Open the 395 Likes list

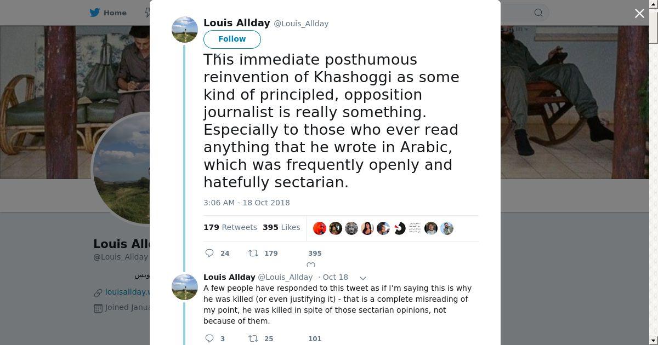pos(281,227)
